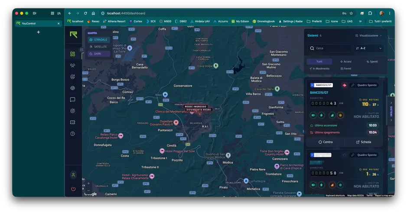Click the red power logout icon

73,189
